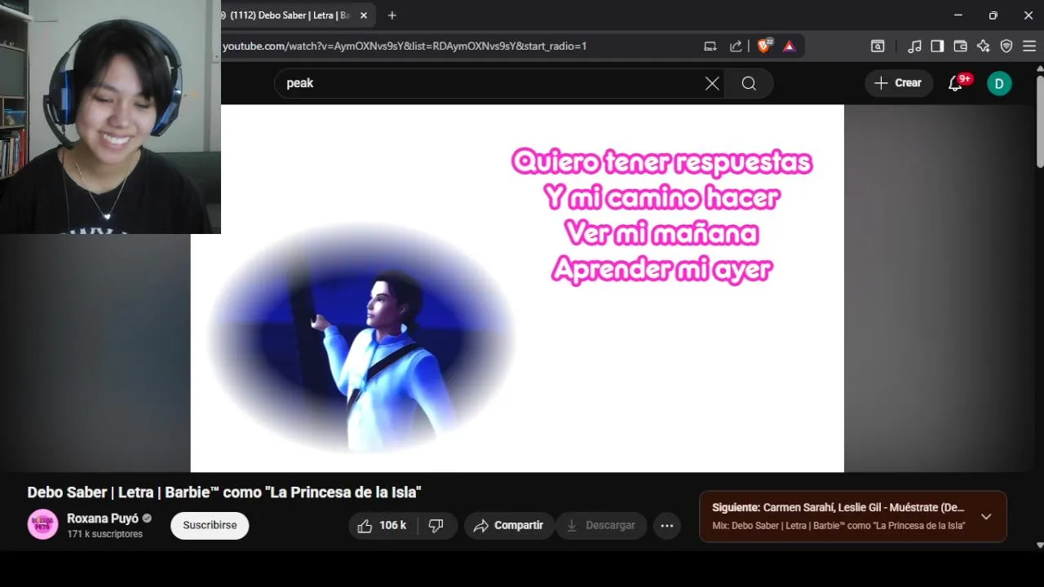Click the Compartir button
Screen dimensions: 1044x587
(510, 526)
